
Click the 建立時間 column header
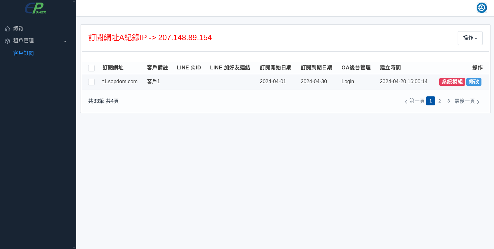tap(390, 68)
